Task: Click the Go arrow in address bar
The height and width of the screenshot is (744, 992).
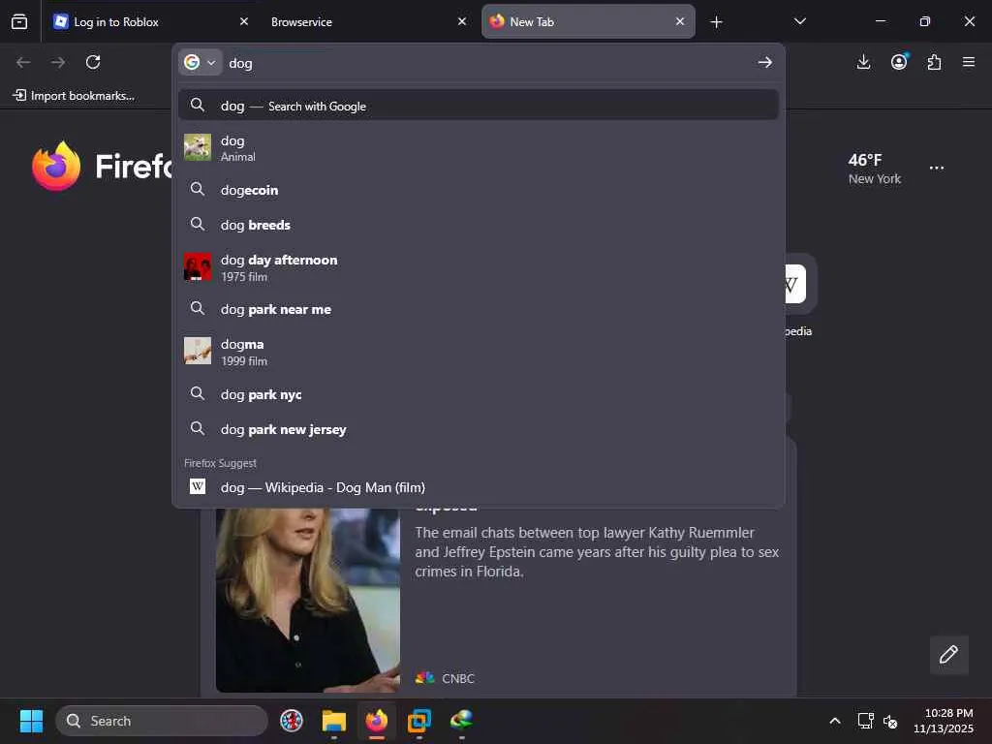Action: click(765, 62)
